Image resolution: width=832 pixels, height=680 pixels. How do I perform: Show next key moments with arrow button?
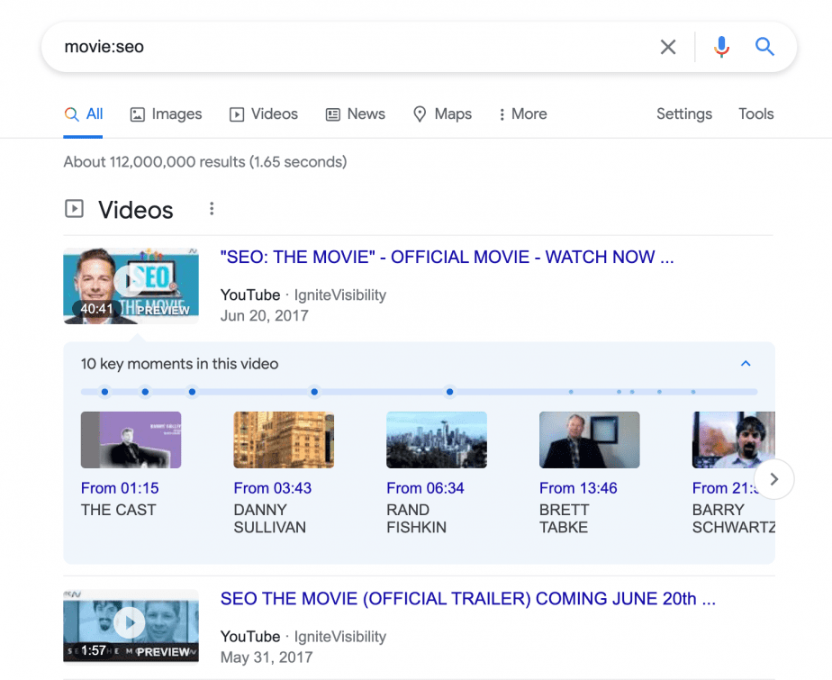[774, 479]
